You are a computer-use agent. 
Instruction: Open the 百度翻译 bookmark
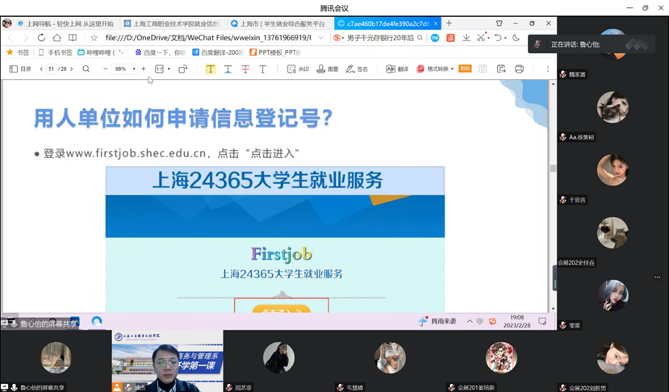(x=218, y=52)
